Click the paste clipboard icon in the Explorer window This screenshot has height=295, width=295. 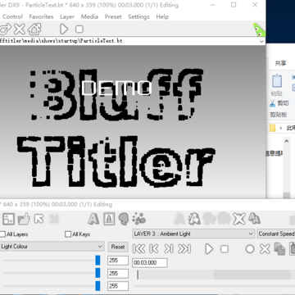coord(277,81)
